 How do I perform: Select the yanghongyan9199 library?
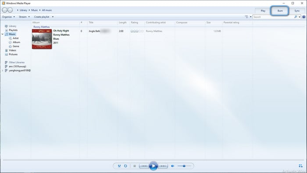(19, 71)
